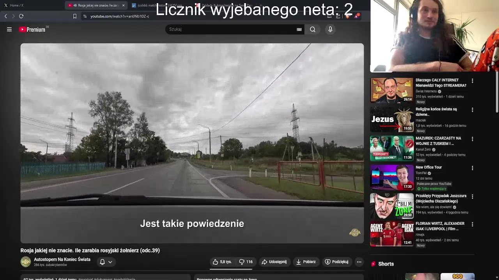Go forward with the browser forward arrow
Screen dimensions: 499x280
(x=13, y=16)
